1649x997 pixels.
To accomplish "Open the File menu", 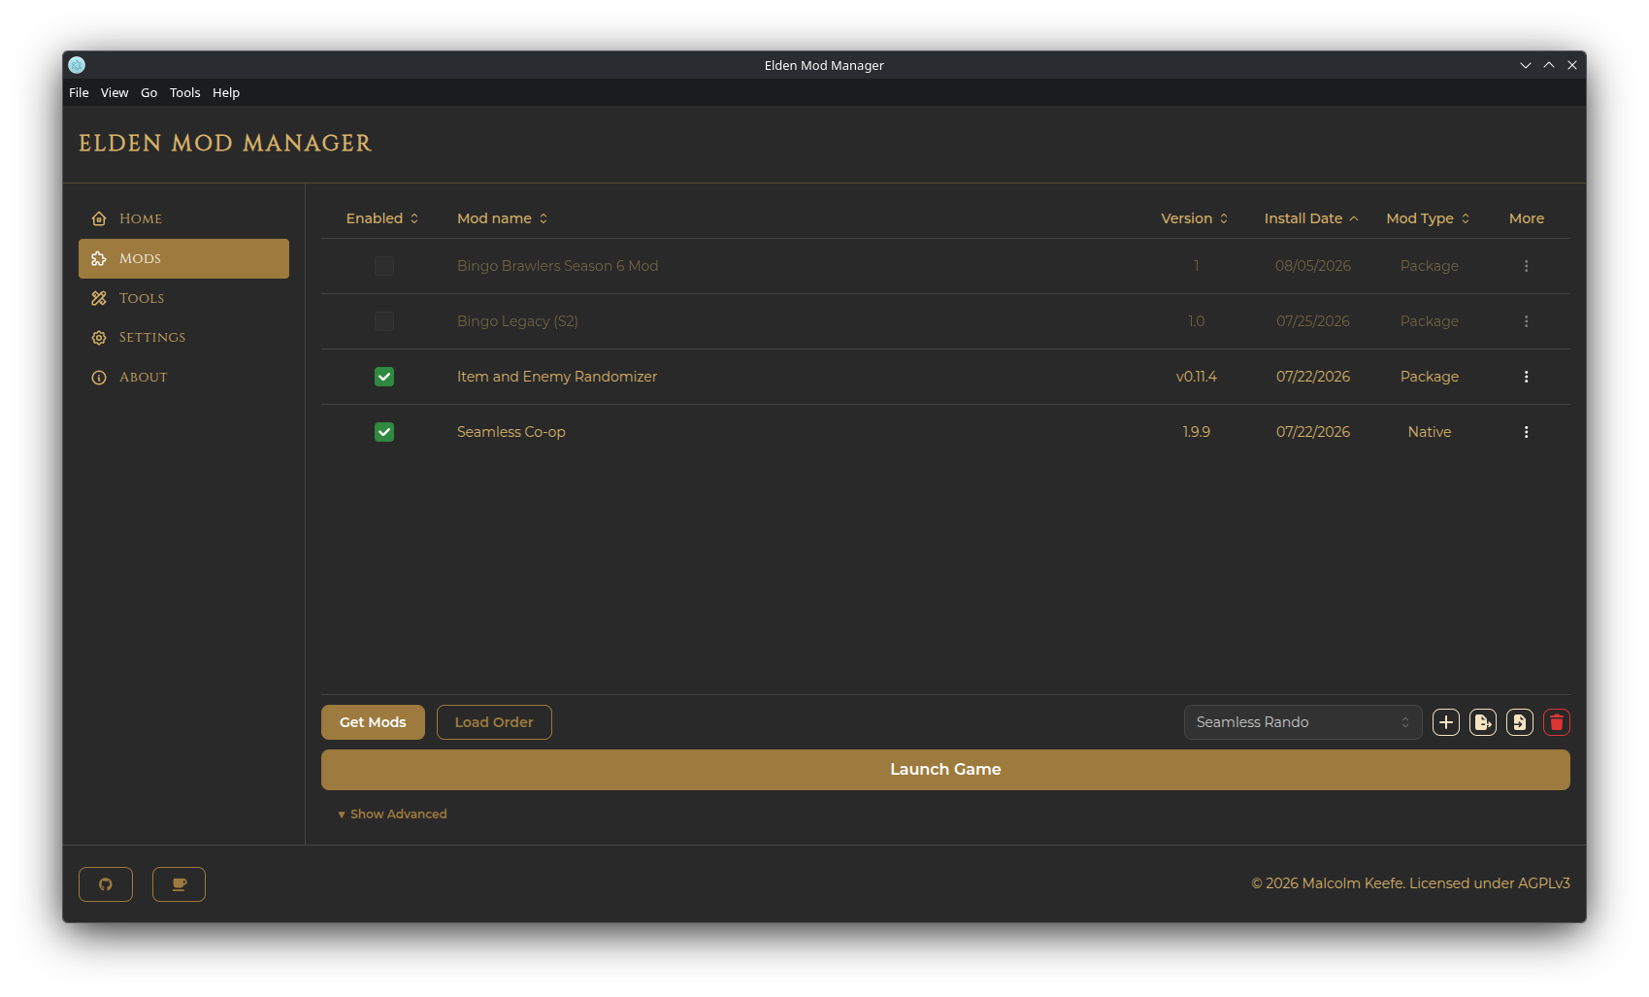I will tap(79, 92).
